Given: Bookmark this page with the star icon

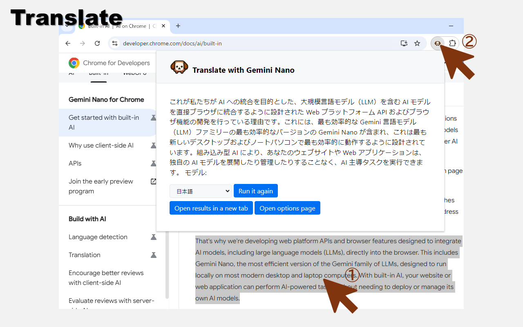Looking at the screenshot, I should (x=417, y=43).
